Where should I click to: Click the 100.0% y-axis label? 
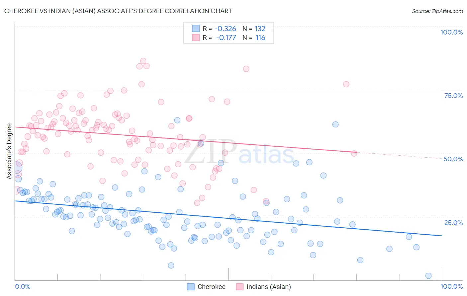[x=452, y=32]
